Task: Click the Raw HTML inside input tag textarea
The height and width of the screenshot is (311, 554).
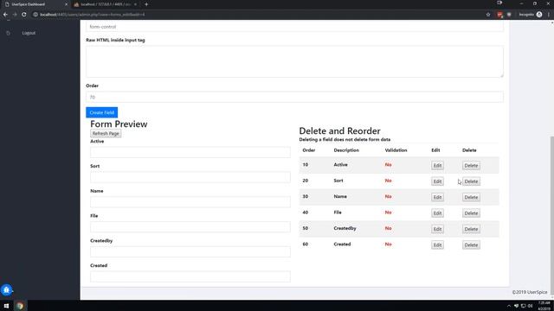Action: pyautogui.click(x=294, y=61)
